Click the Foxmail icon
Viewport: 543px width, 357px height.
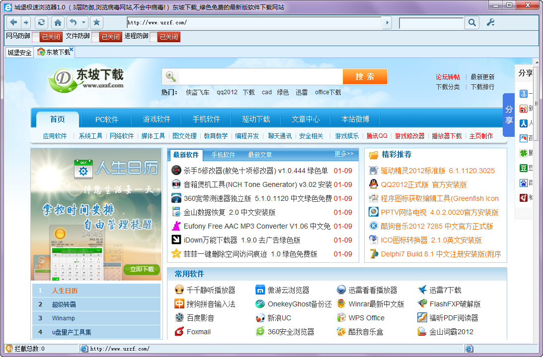[179, 331]
